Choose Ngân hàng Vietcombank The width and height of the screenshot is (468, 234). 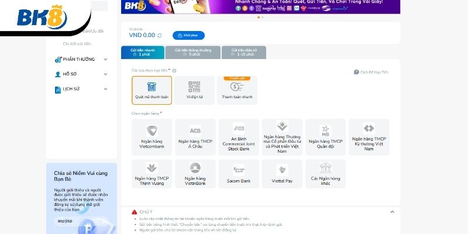[152, 137]
